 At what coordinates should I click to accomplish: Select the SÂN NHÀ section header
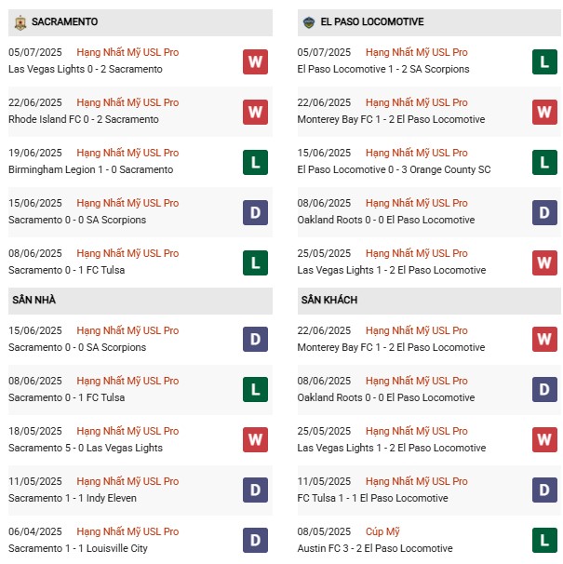coord(34,301)
